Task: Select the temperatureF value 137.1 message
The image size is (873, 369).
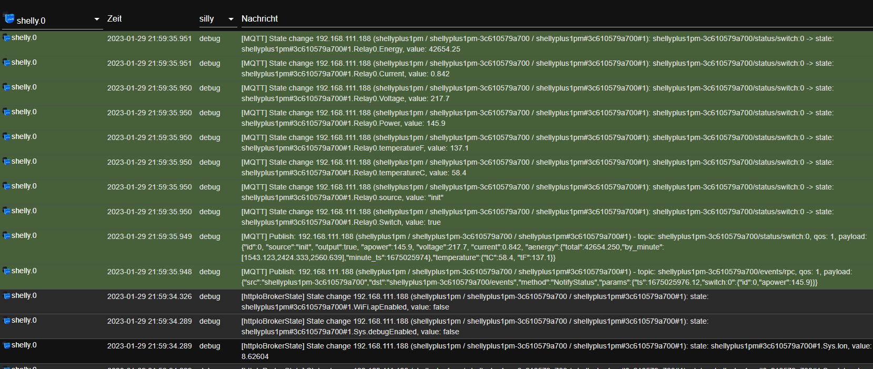Action: (x=537, y=143)
